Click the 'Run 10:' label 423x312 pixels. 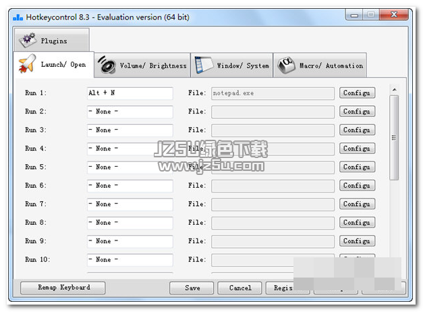point(38,259)
